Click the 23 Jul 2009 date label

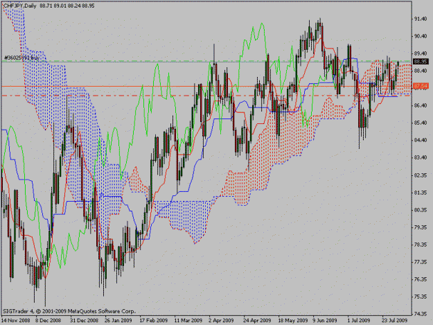(x=394, y=321)
